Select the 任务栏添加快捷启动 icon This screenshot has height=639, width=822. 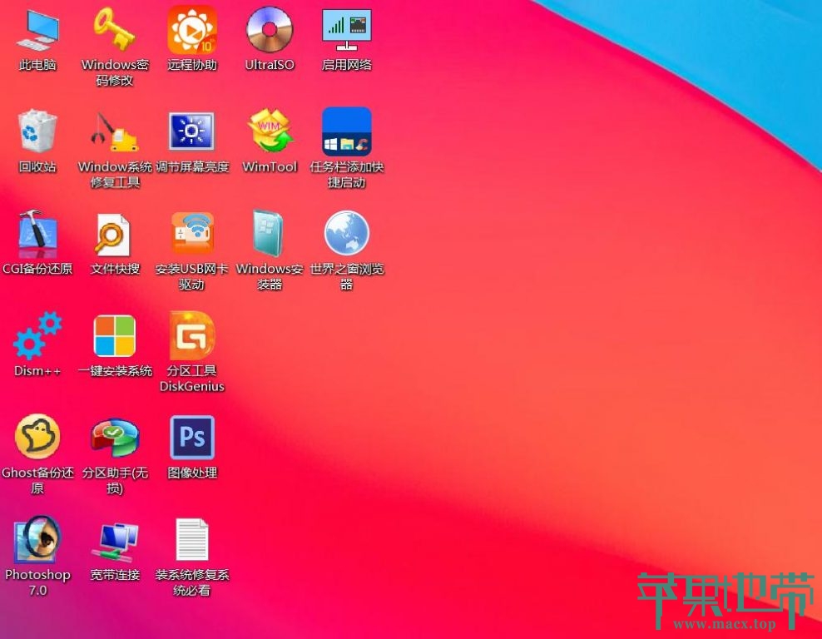point(347,132)
